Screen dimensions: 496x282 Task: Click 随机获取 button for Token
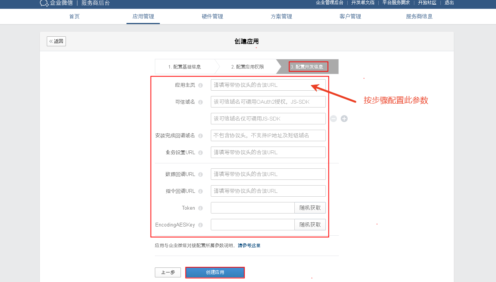310,208
